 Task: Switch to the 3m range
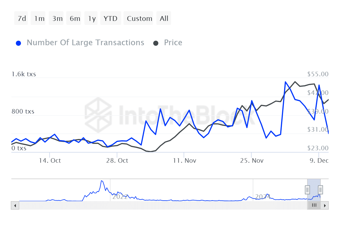click(x=57, y=19)
